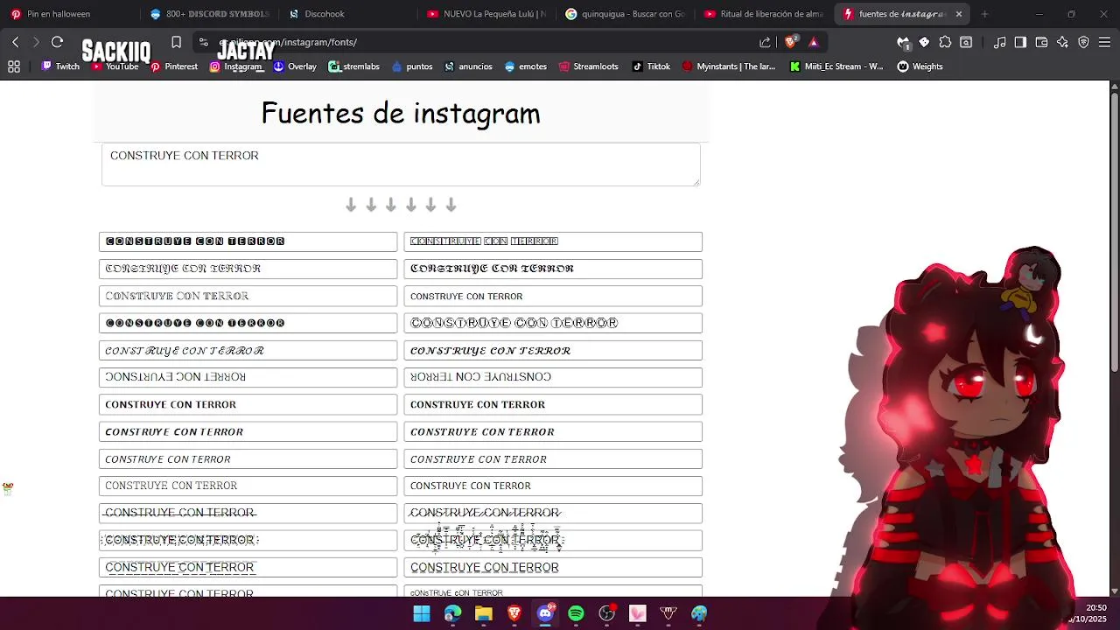The image size is (1120, 630).
Task: Select the glitchy zalgo font result
Action: [553, 540]
